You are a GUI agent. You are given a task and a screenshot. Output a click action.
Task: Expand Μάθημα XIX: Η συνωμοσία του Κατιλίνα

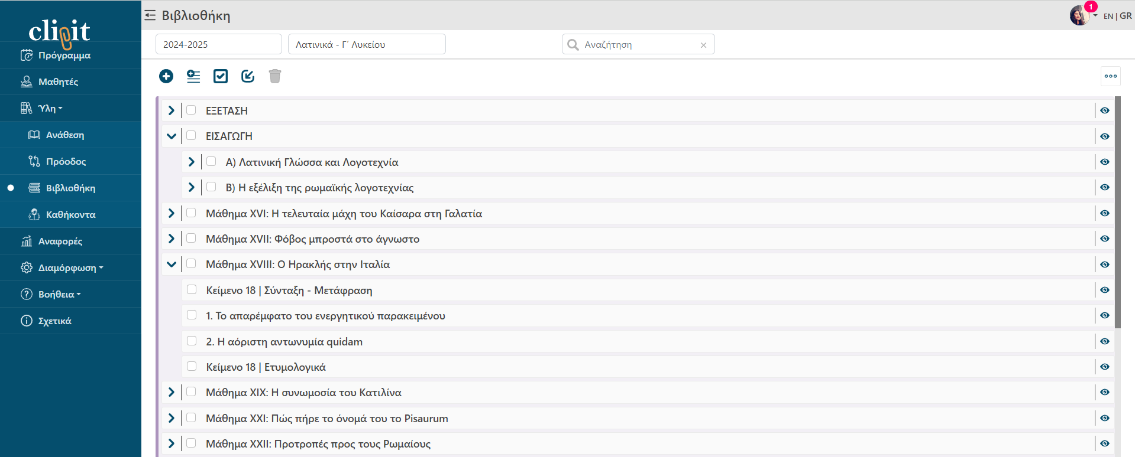tap(172, 392)
